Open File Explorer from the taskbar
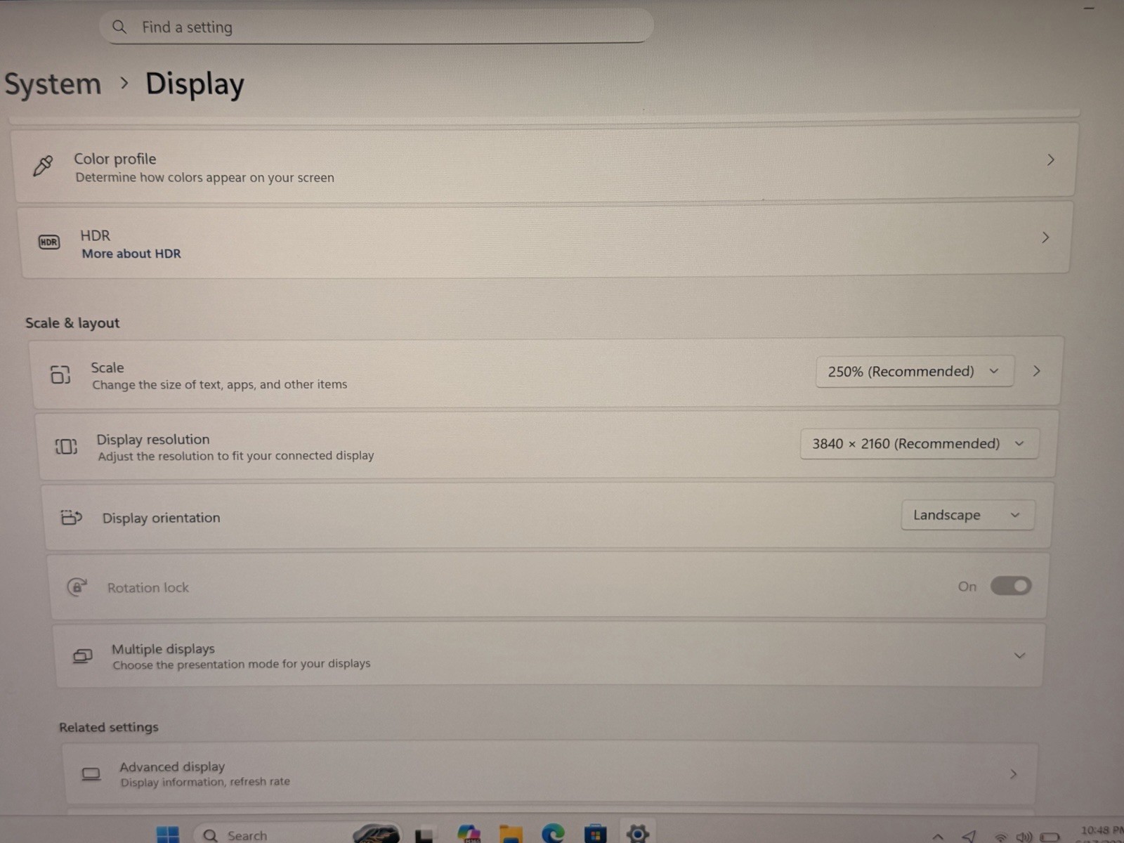 coord(511,834)
